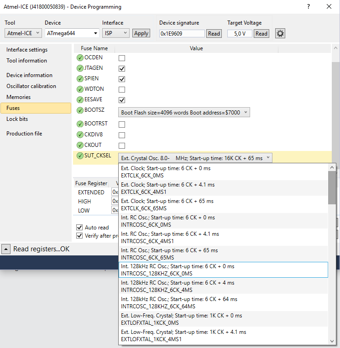Select INTRCOSC_6CK_0MS option
This screenshot has height=348, width=340.
[x=224, y=221]
